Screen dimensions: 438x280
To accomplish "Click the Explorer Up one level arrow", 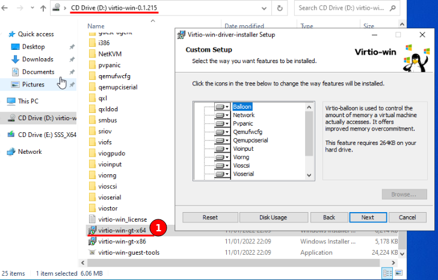I will tap(43, 8).
